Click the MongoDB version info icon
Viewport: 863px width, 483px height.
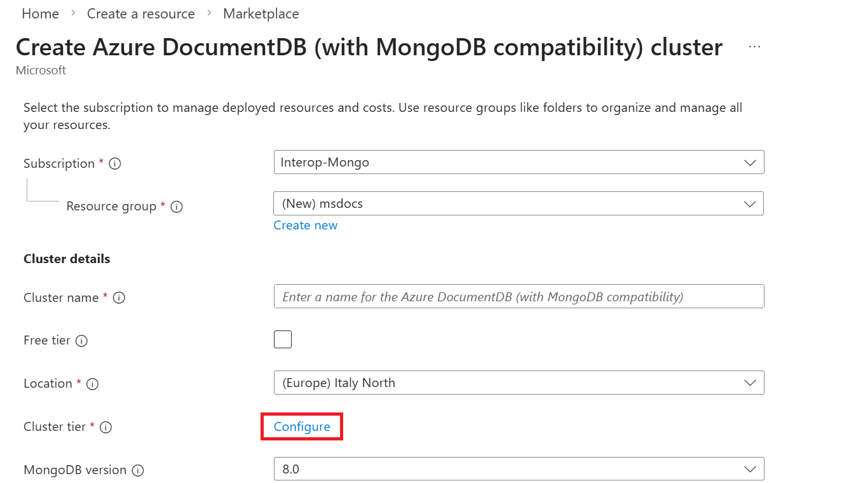click(139, 470)
